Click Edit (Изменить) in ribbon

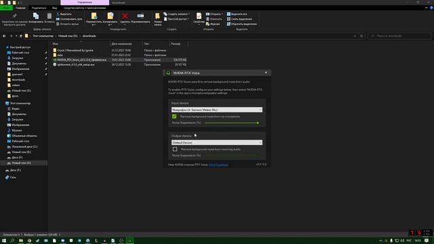(214, 19)
